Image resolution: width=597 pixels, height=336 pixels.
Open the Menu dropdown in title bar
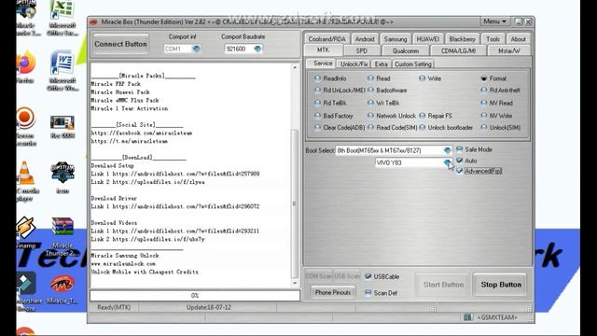pos(494,21)
